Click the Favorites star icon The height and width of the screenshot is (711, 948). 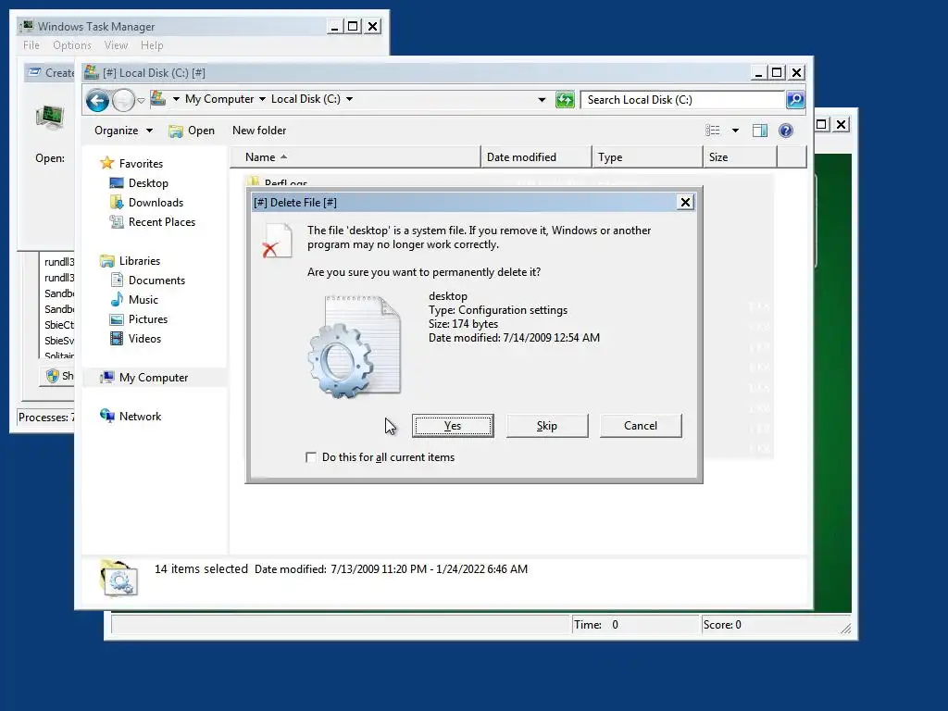[107, 163]
